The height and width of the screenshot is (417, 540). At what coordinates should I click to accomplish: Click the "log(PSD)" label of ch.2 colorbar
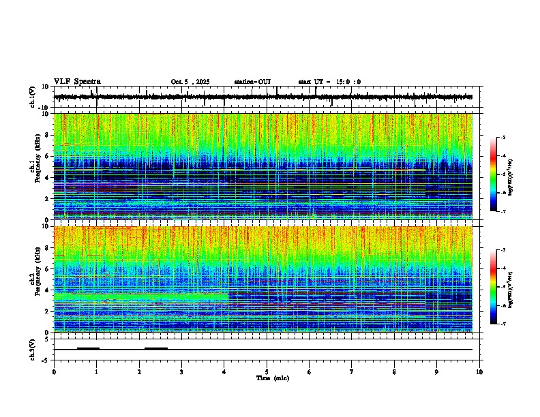coord(510,290)
